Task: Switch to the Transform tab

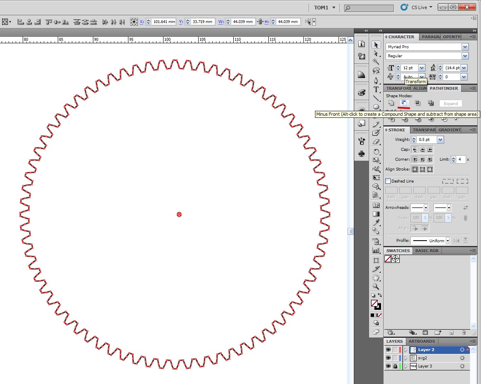Action: (x=398, y=88)
